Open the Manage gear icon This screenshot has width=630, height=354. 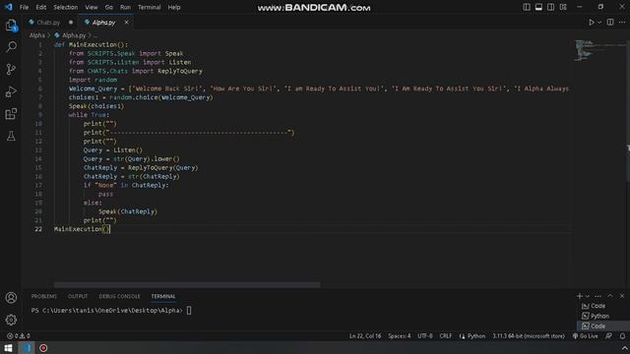(x=11, y=320)
